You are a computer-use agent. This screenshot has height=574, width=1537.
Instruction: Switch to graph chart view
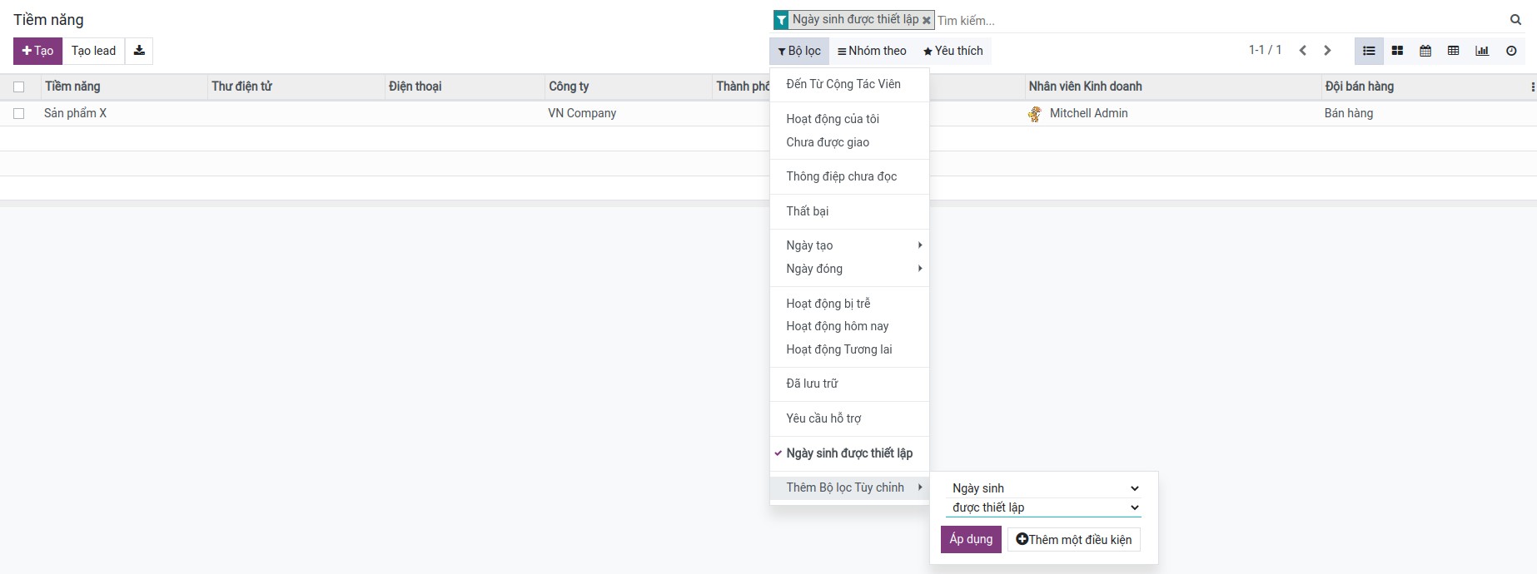pyautogui.click(x=1482, y=51)
